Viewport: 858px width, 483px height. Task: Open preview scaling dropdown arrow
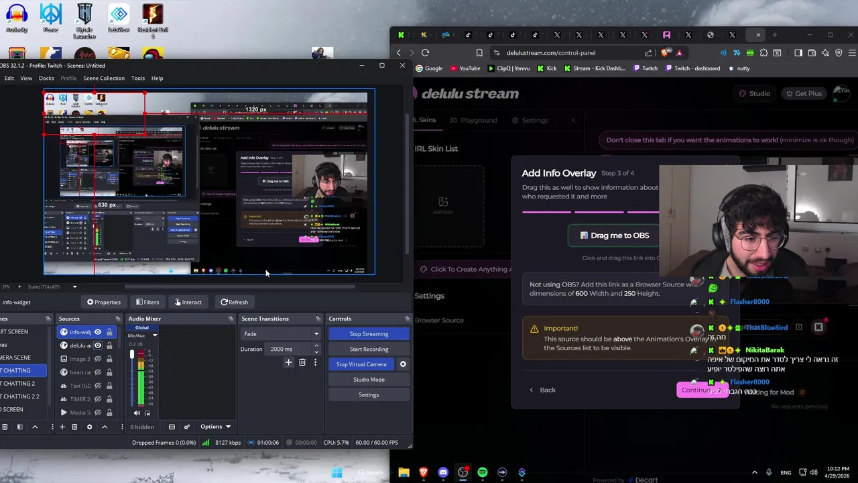click(x=74, y=286)
